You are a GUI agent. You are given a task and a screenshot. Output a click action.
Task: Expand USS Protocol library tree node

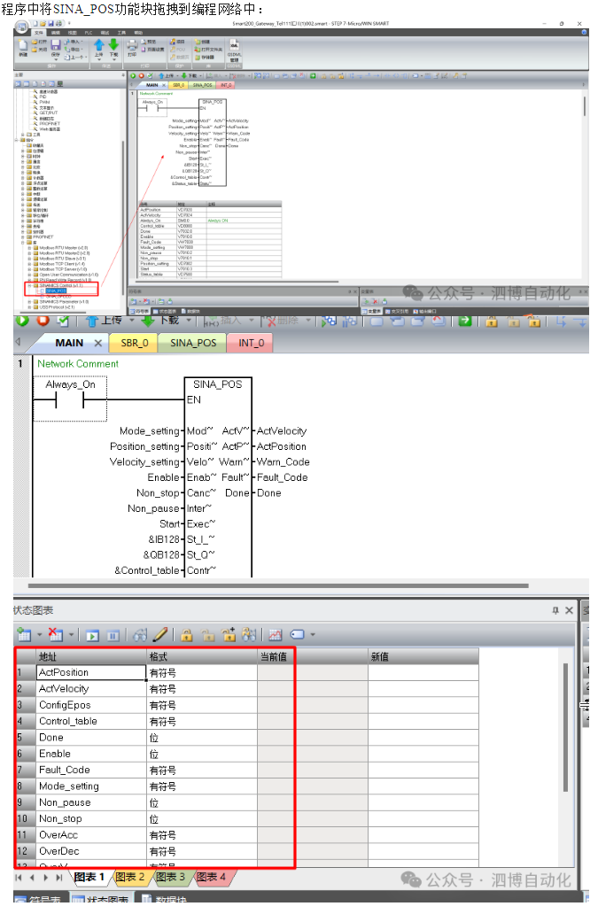pyautogui.click(x=30, y=309)
